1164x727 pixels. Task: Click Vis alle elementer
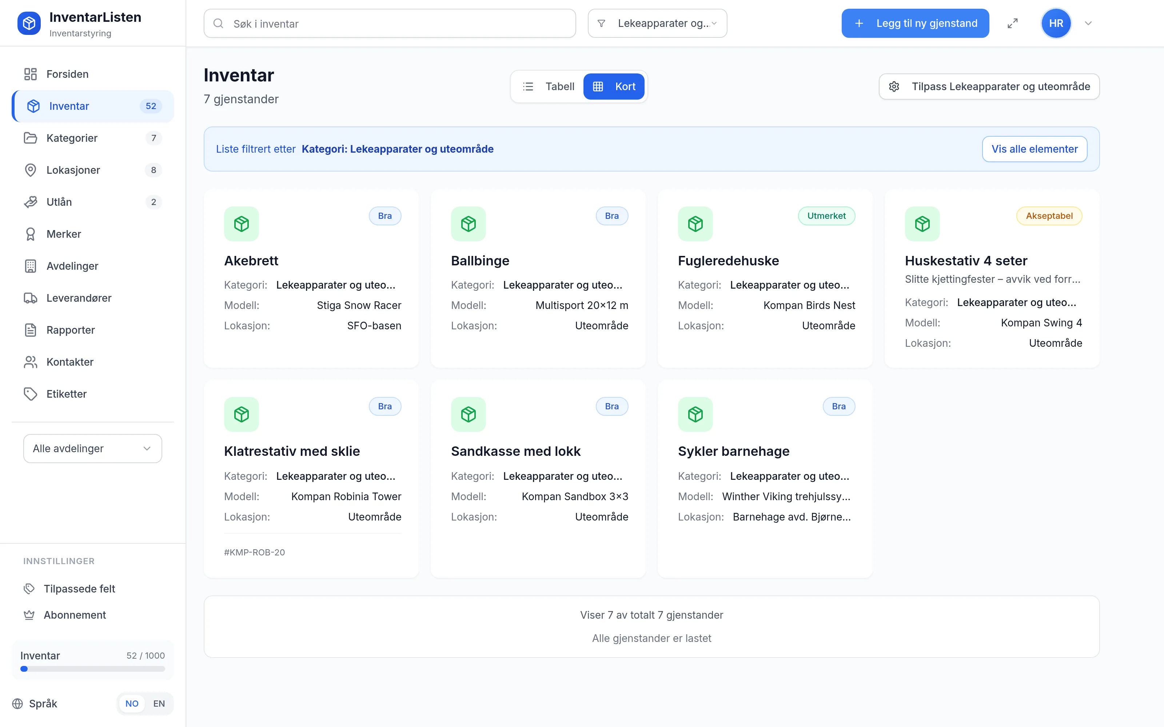coord(1034,149)
